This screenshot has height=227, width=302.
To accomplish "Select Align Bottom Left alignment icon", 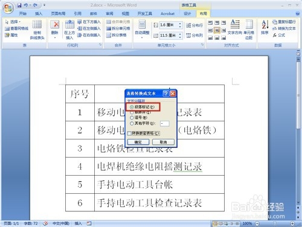I will [x=210, y=37].
